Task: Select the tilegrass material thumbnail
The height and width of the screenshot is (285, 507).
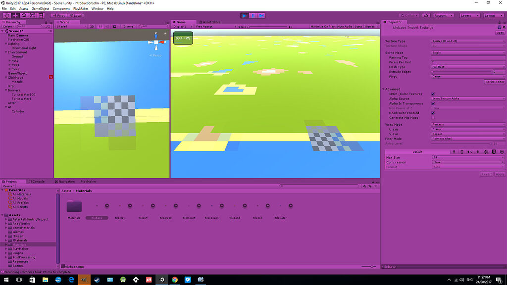Action: pos(166,206)
